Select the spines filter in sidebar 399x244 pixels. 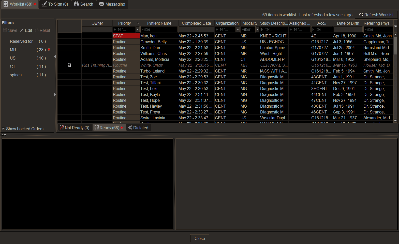[x=16, y=75]
